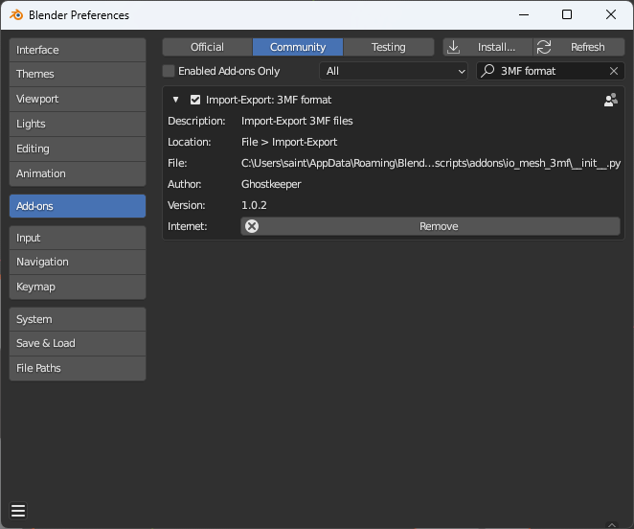Viewport: 634px width, 529px height.
Task: Click the magnifier icon in search field
Action: click(488, 71)
